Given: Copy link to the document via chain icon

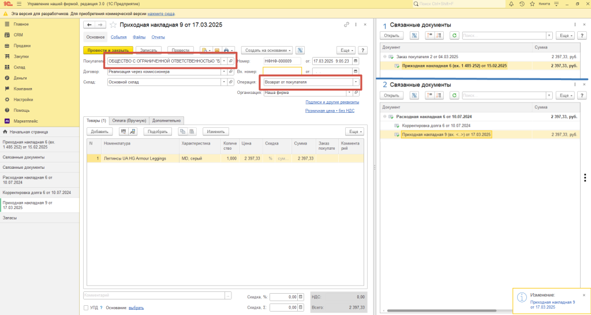Looking at the screenshot, I should coord(346,25).
